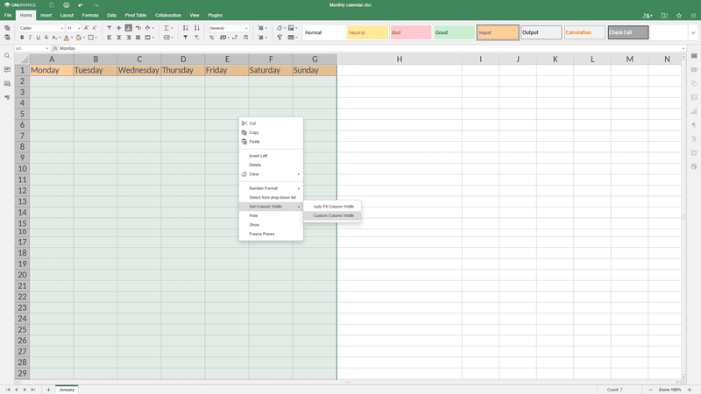Expand the cell styles gallery
The width and height of the screenshot is (701, 394).
pos(693,32)
